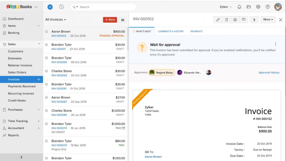Select the checkbox for invoice INV-000102
The image size is (286, 161).
(46, 31)
